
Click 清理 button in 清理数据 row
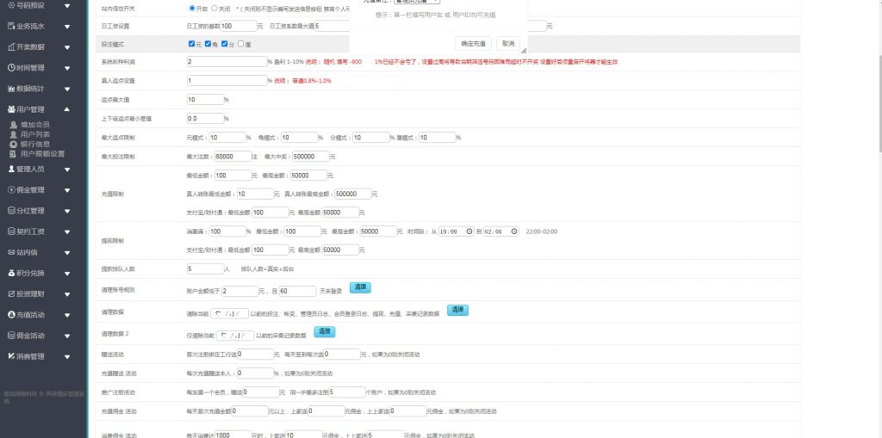tap(457, 310)
